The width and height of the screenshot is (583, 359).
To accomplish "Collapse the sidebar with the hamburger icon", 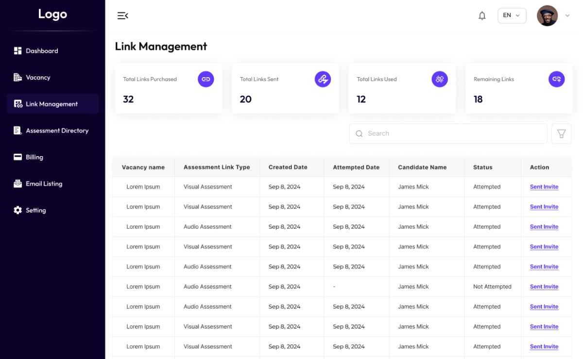I will click(x=122, y=16).
